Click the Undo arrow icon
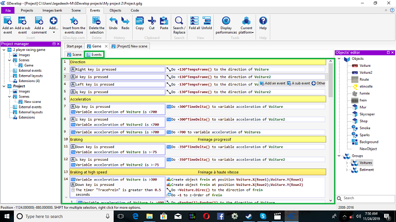 click(x=113, y=21)
